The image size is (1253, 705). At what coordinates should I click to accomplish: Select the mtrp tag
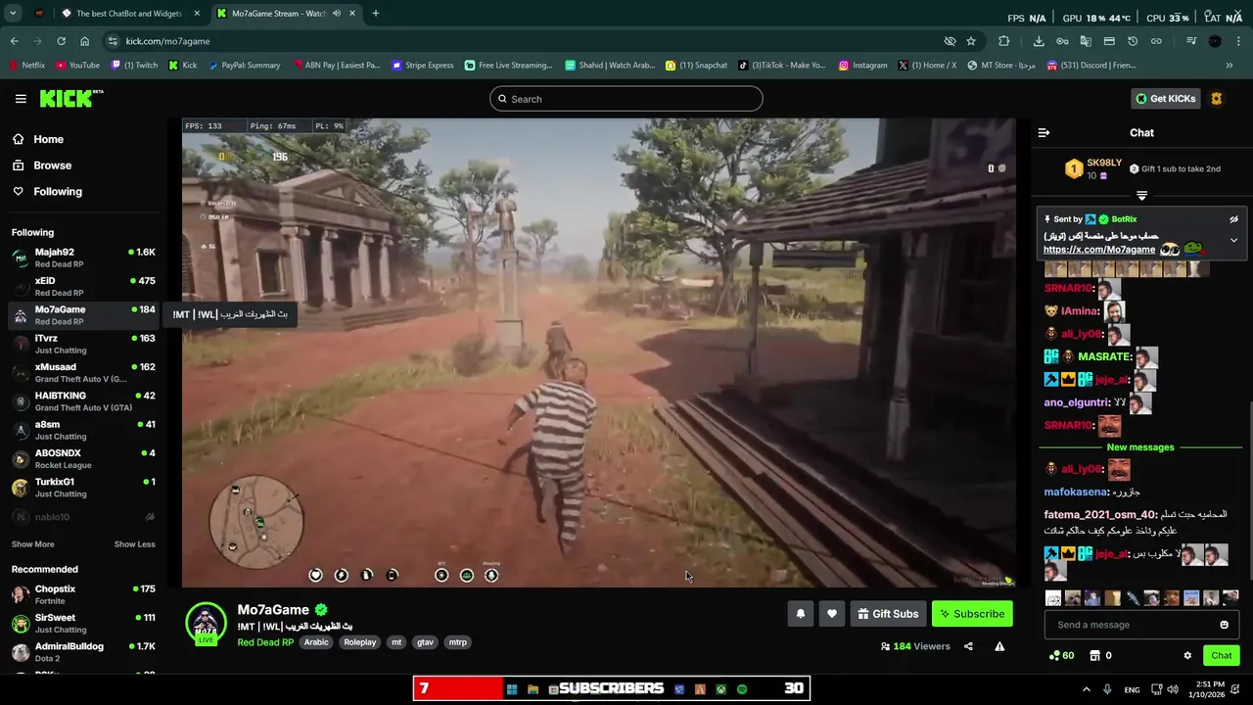[457, 642]
